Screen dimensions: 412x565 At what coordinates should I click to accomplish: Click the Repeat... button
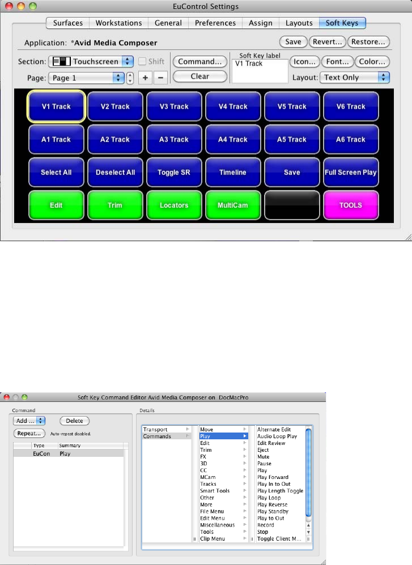[x=29, y=433]
